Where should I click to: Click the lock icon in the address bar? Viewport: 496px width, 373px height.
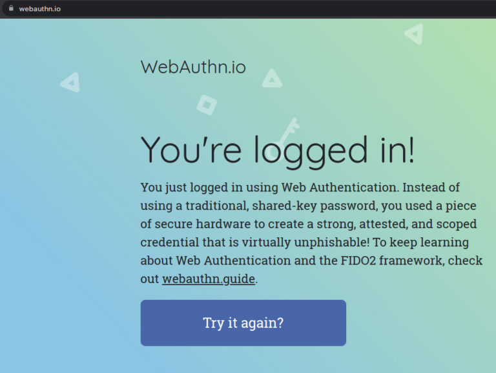[10, 8]
